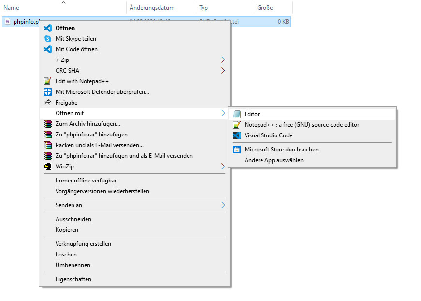Image resolution: width=421 pixels, height=301 pixels.
Task: Select the phpinfo file name
Action: [x=26, y=22]
